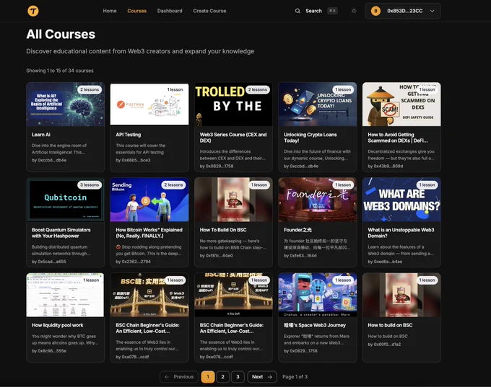Toggle the light/dark theme sun icon
Viewport: 491px width, 387px height.
coord(354,11)
